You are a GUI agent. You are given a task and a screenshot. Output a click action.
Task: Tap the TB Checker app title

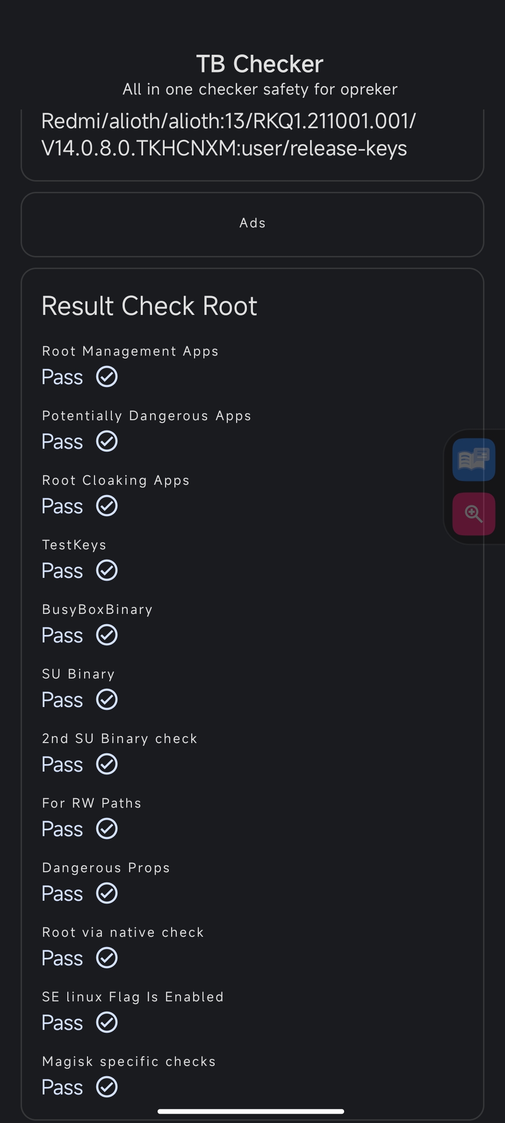pyautogui.click(x=260, y=64)
